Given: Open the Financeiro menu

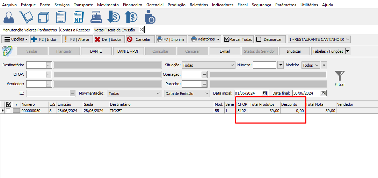Looking at the screenshot, I should pyautogui.click(x=132, y=5).
